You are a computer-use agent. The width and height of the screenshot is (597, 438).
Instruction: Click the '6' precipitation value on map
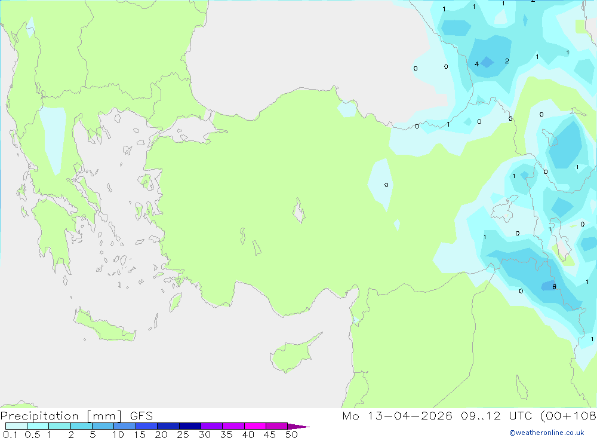[554, 287]
